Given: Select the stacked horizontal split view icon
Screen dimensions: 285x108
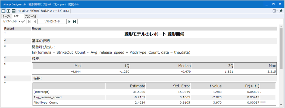Looking at the screenshot, I should coord(14,11).
